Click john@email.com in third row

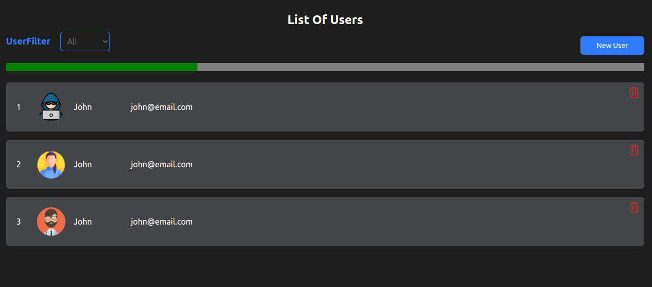coord(162,222)
